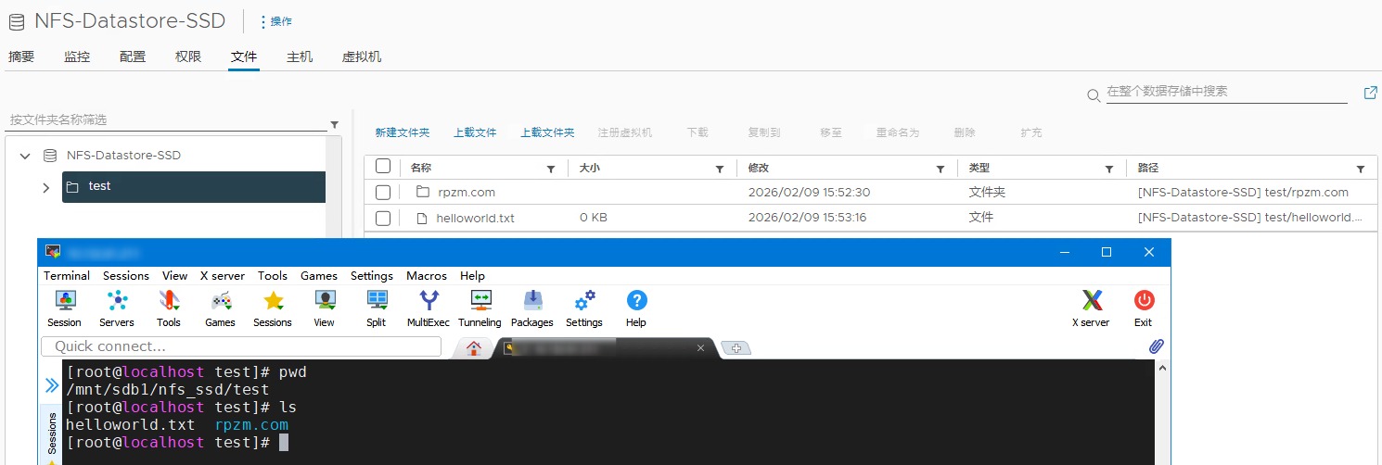Image resolution: width=1382 pixels, height=465 pixels.
Task: Check the helloworld.txt file row checkbox
Action: click(383, 219)
